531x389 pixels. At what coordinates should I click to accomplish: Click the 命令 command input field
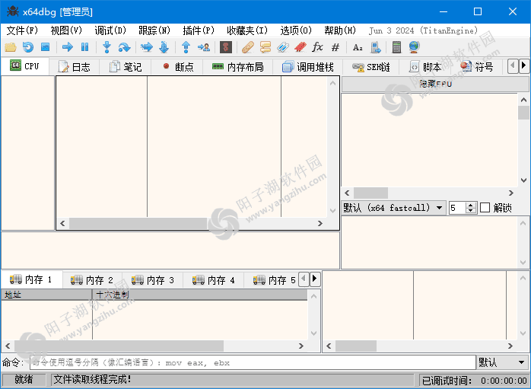point(253,363)
